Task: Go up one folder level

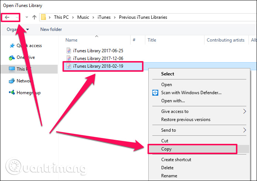Action: [34, 17]
